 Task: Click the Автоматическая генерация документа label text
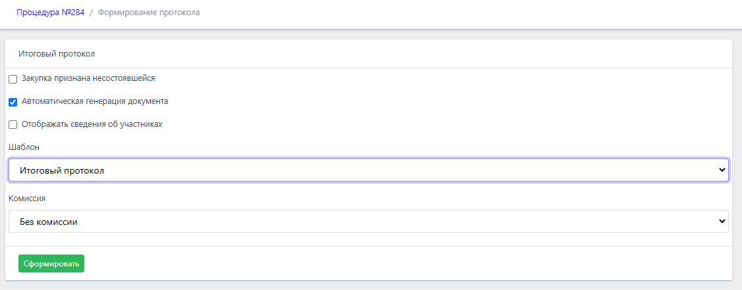(x=95, y=101)
